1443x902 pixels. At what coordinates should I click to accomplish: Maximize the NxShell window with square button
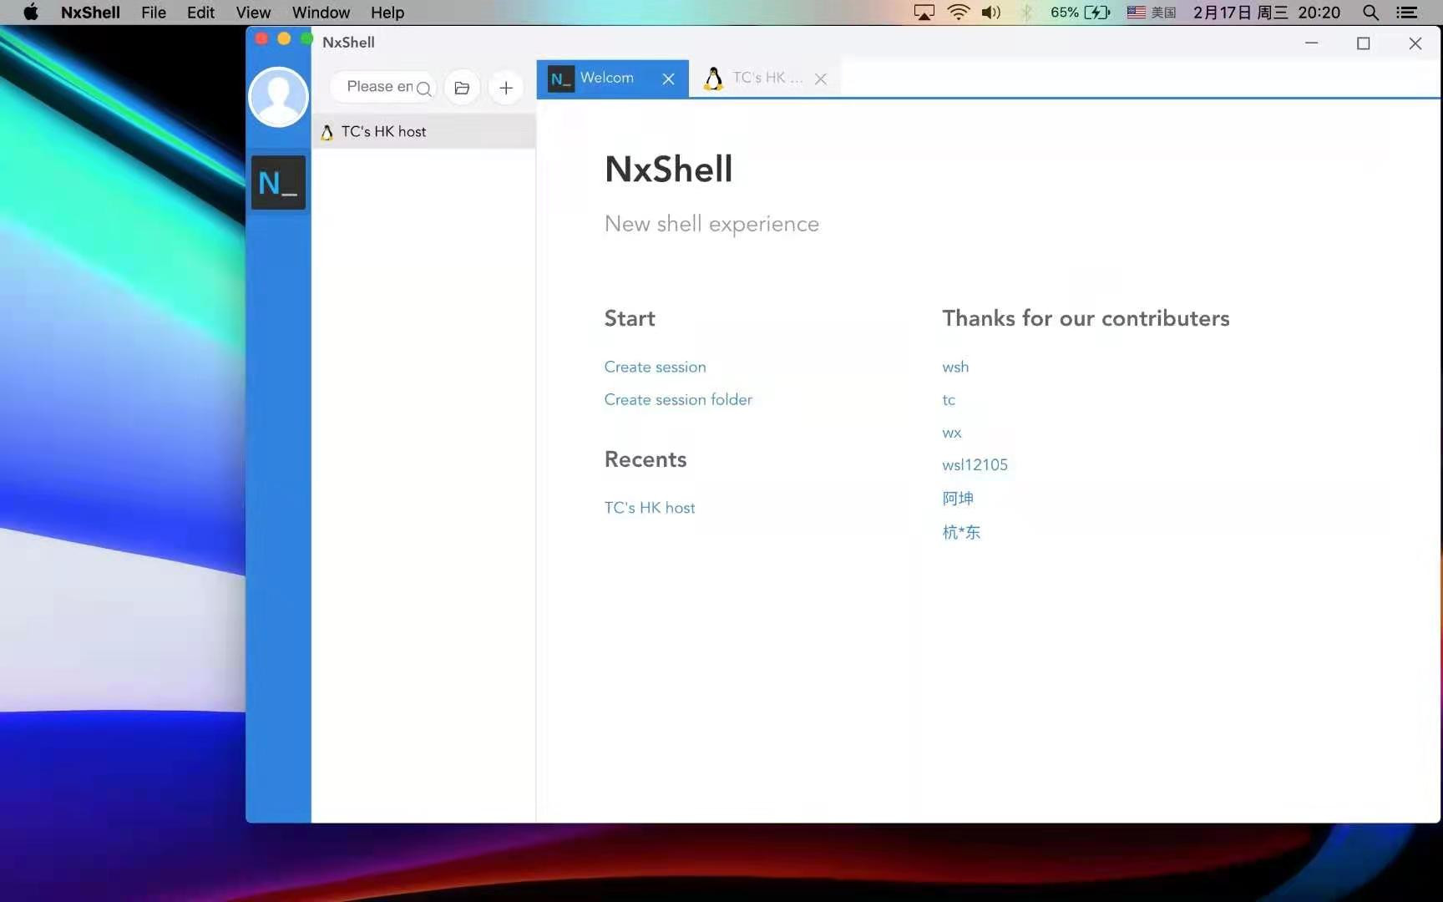(x=1364, y=43)
